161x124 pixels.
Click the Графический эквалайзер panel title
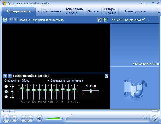[x=32, y=76]
